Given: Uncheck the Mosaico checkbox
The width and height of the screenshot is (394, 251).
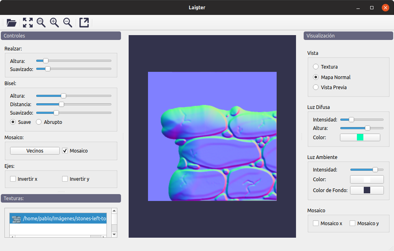Looking at the screenshot, I should (x=65, y=151).
